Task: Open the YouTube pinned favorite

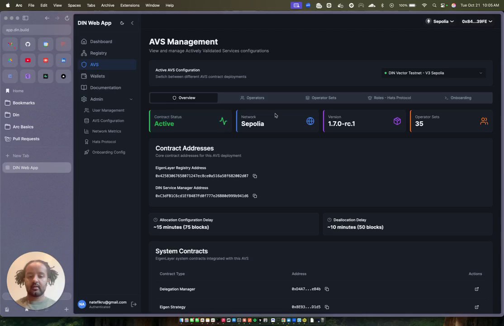Action: [28, 60]
